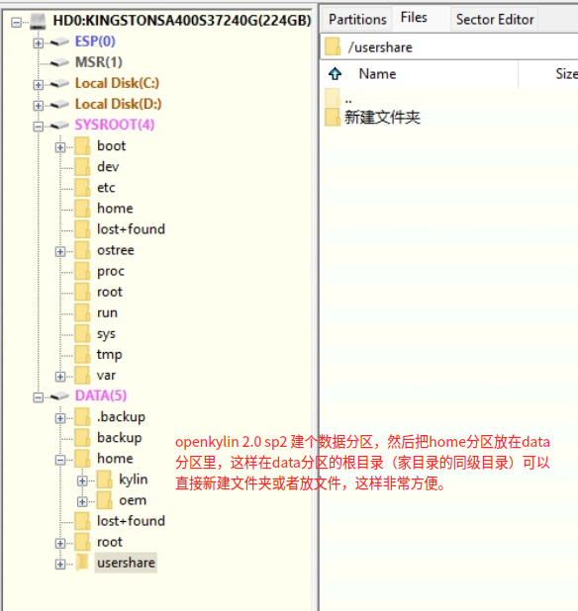The height and width of the screenshot is (611, 578).
Task: Select the var folder label
Action: tap(106, 376)
